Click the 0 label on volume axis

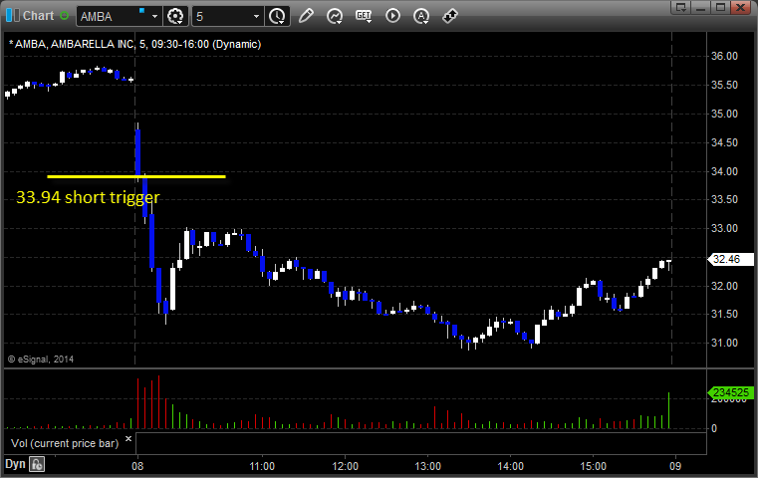(714, 428)
